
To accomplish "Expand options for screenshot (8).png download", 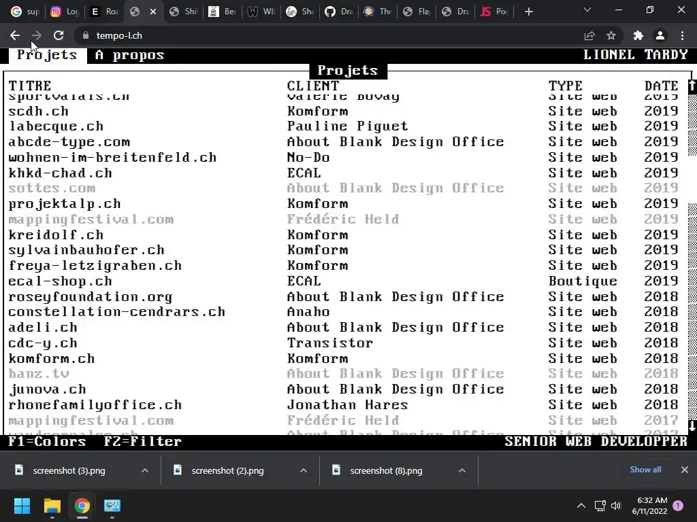I will point(462,470).
